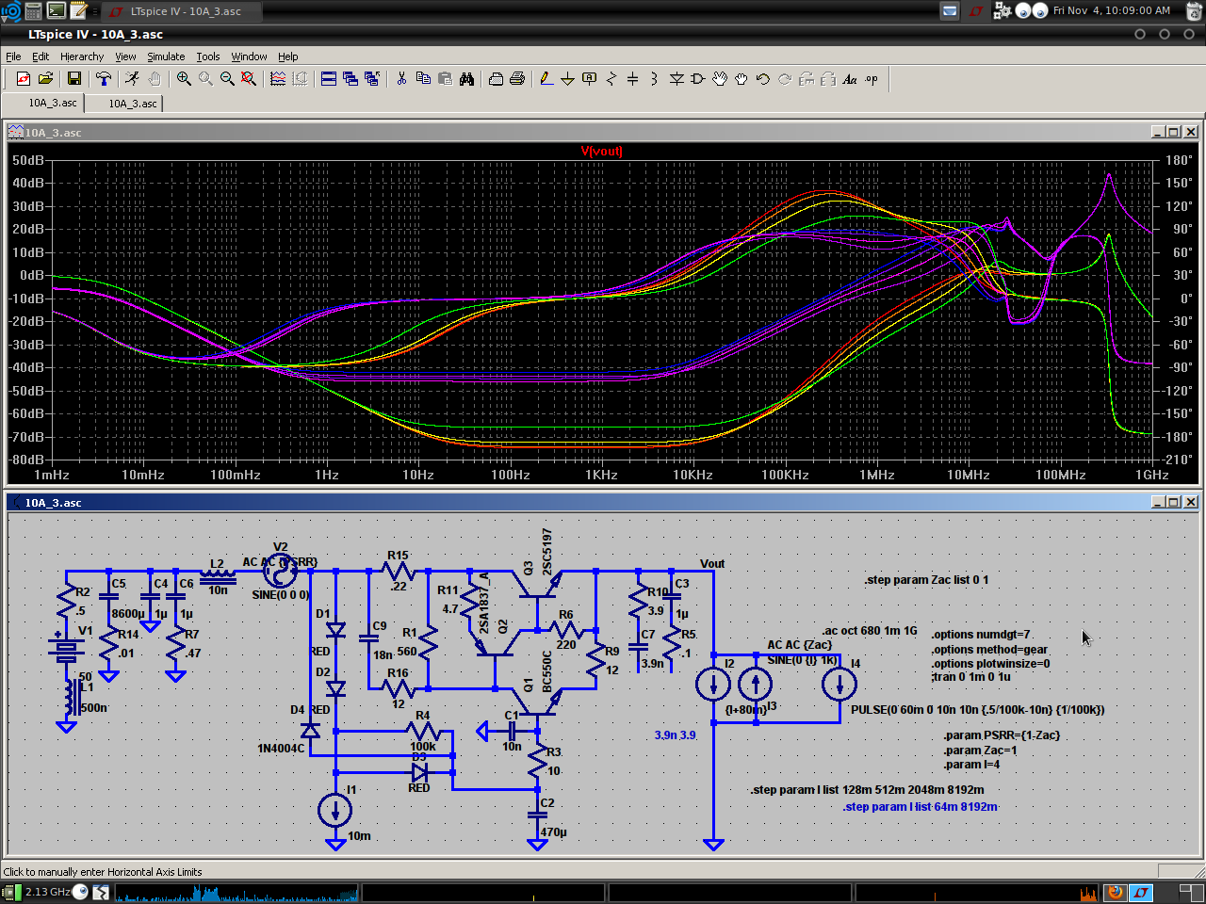The height and width of the screenshot is (904, 1206).
Task: Click the Print Setup icon
Action: (496, 79)
